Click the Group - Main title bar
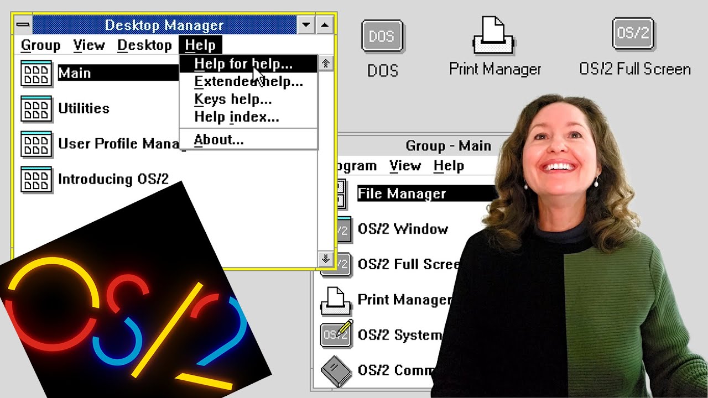Image resolution: width=708 pixels, height=398 pixels. click(x=448, y=146)
